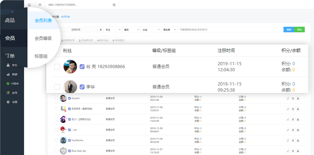The image size is (314, 155).
Task: Click the home icon in top bar
Action: (x=29, y=5)
